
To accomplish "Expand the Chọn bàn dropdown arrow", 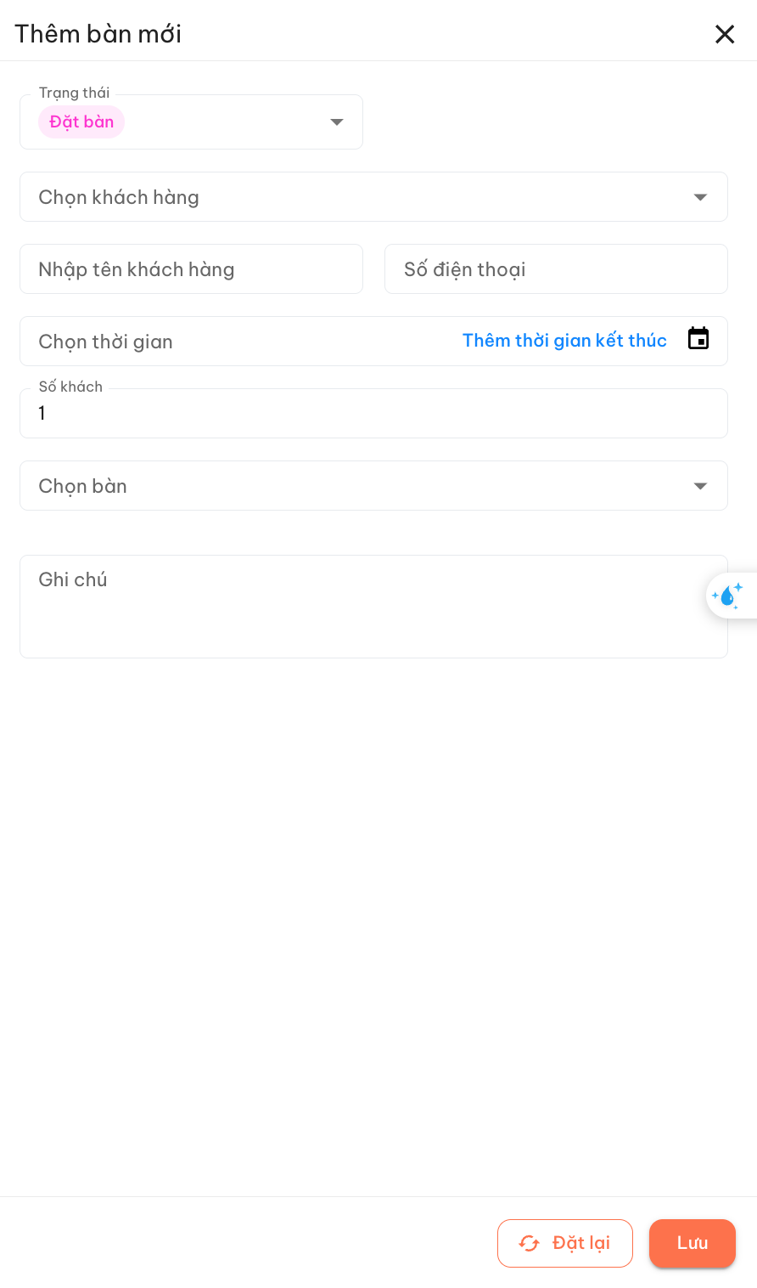I will (700, 486).
